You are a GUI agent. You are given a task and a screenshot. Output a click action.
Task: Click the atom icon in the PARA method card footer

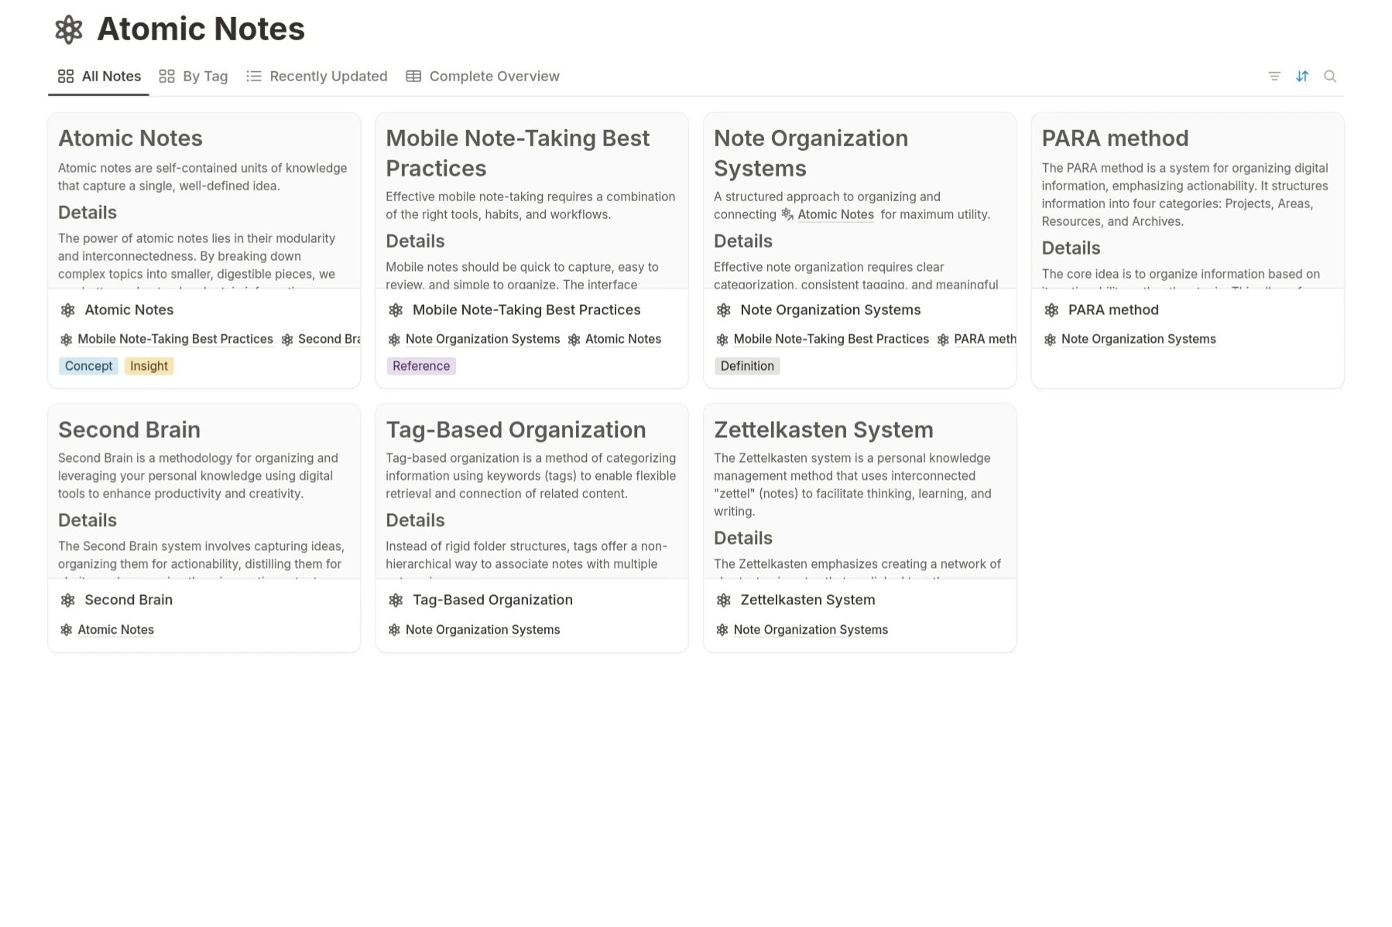1051,310
